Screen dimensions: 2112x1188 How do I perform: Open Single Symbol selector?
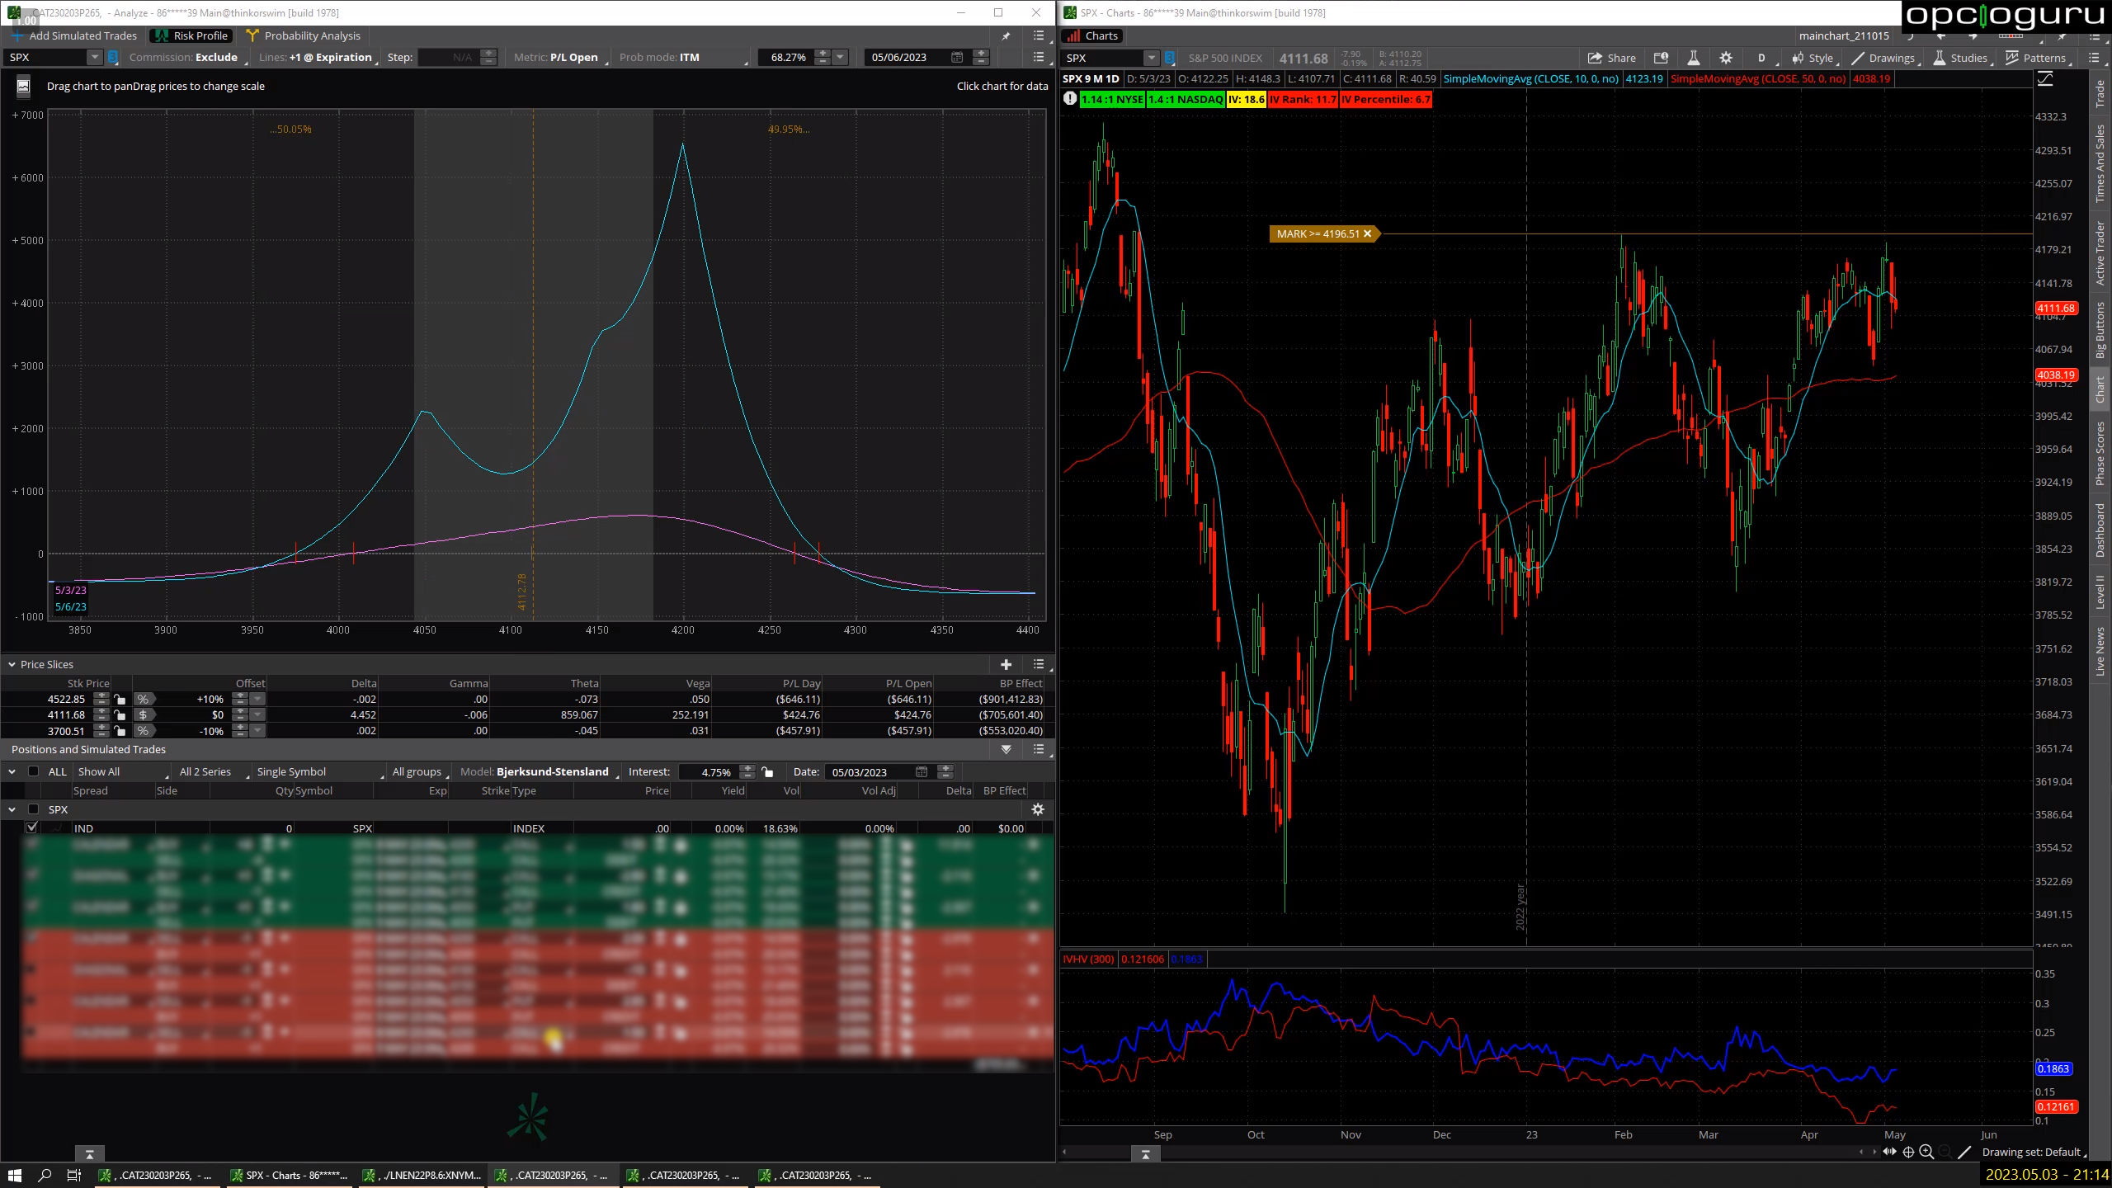tap(320, 771)
